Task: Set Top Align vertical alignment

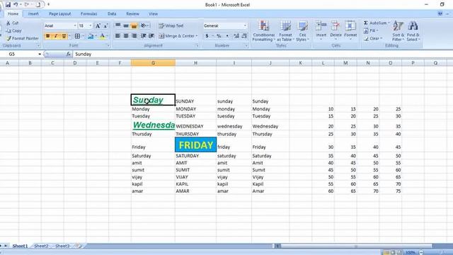Action: [118, 25]
